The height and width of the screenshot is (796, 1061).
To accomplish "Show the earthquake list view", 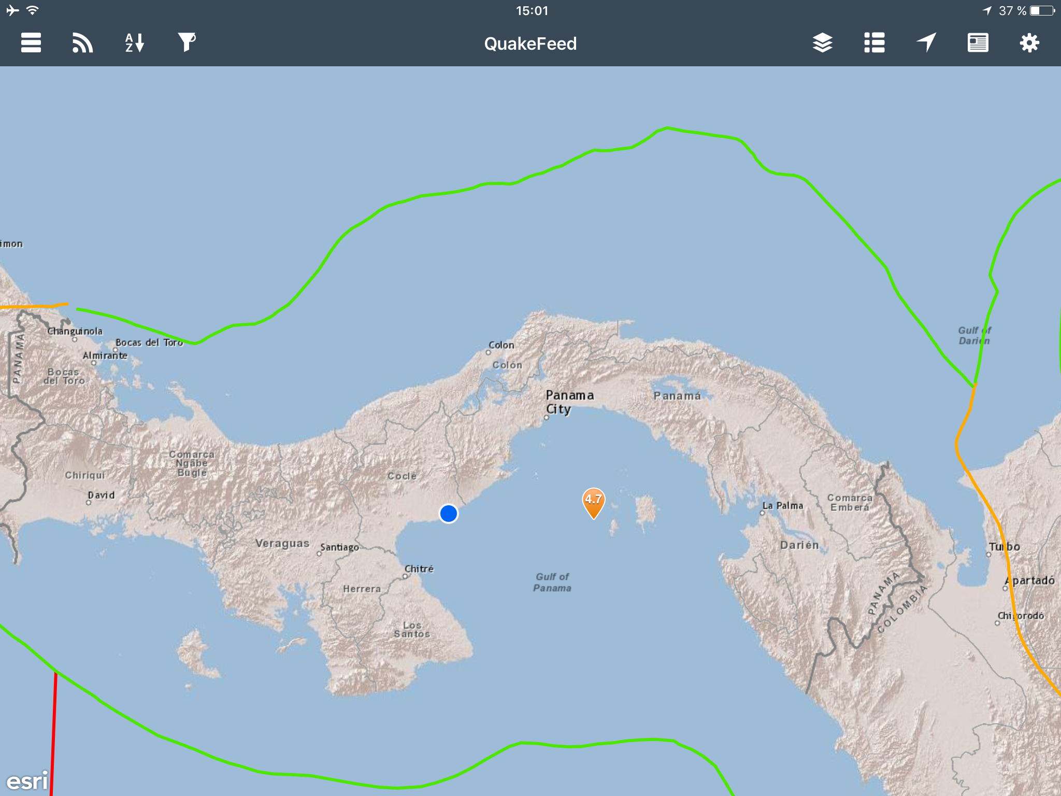I will (x=874, y=43).
